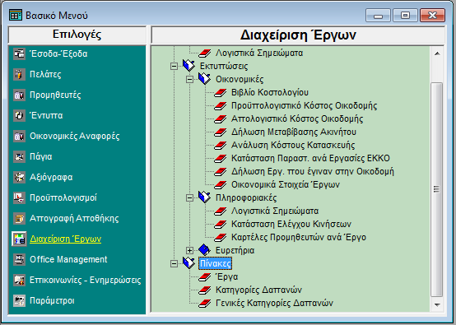Open the Προϋπολογισμοί option label

63,198
